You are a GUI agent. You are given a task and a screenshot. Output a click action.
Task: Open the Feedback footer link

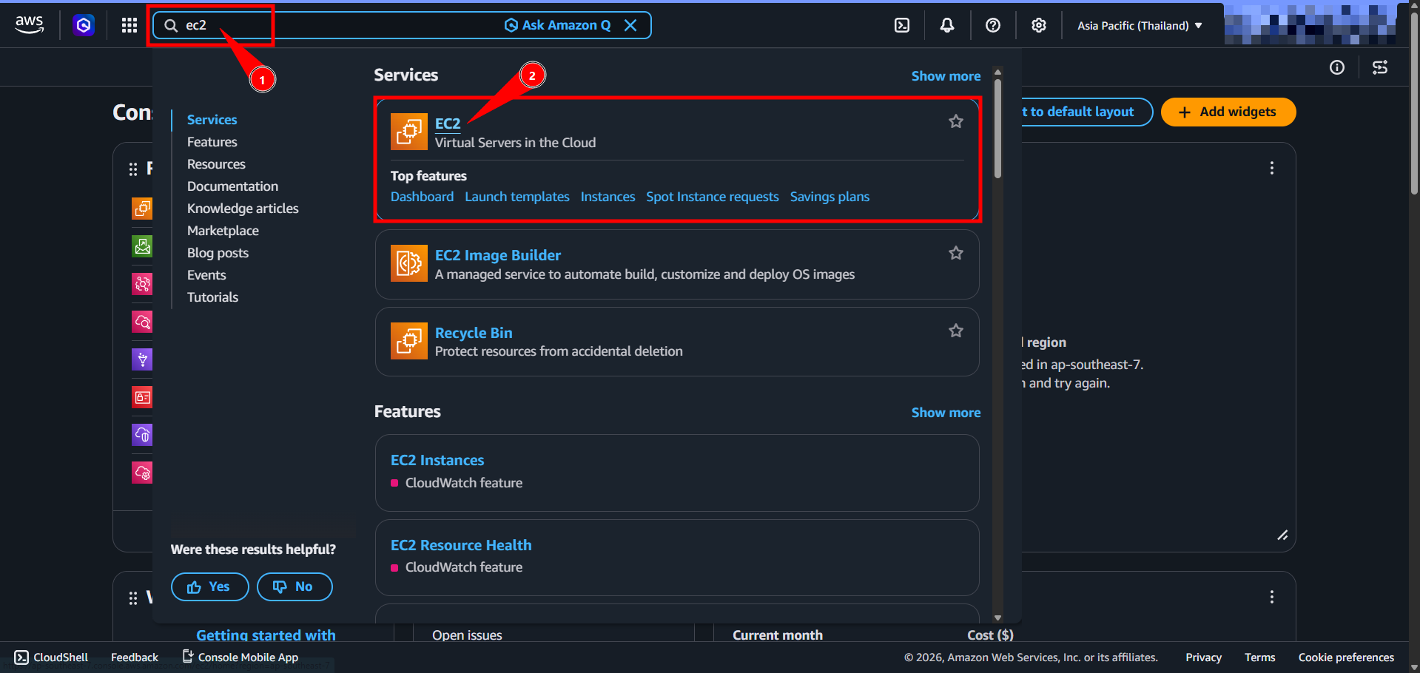pos(135,657)
